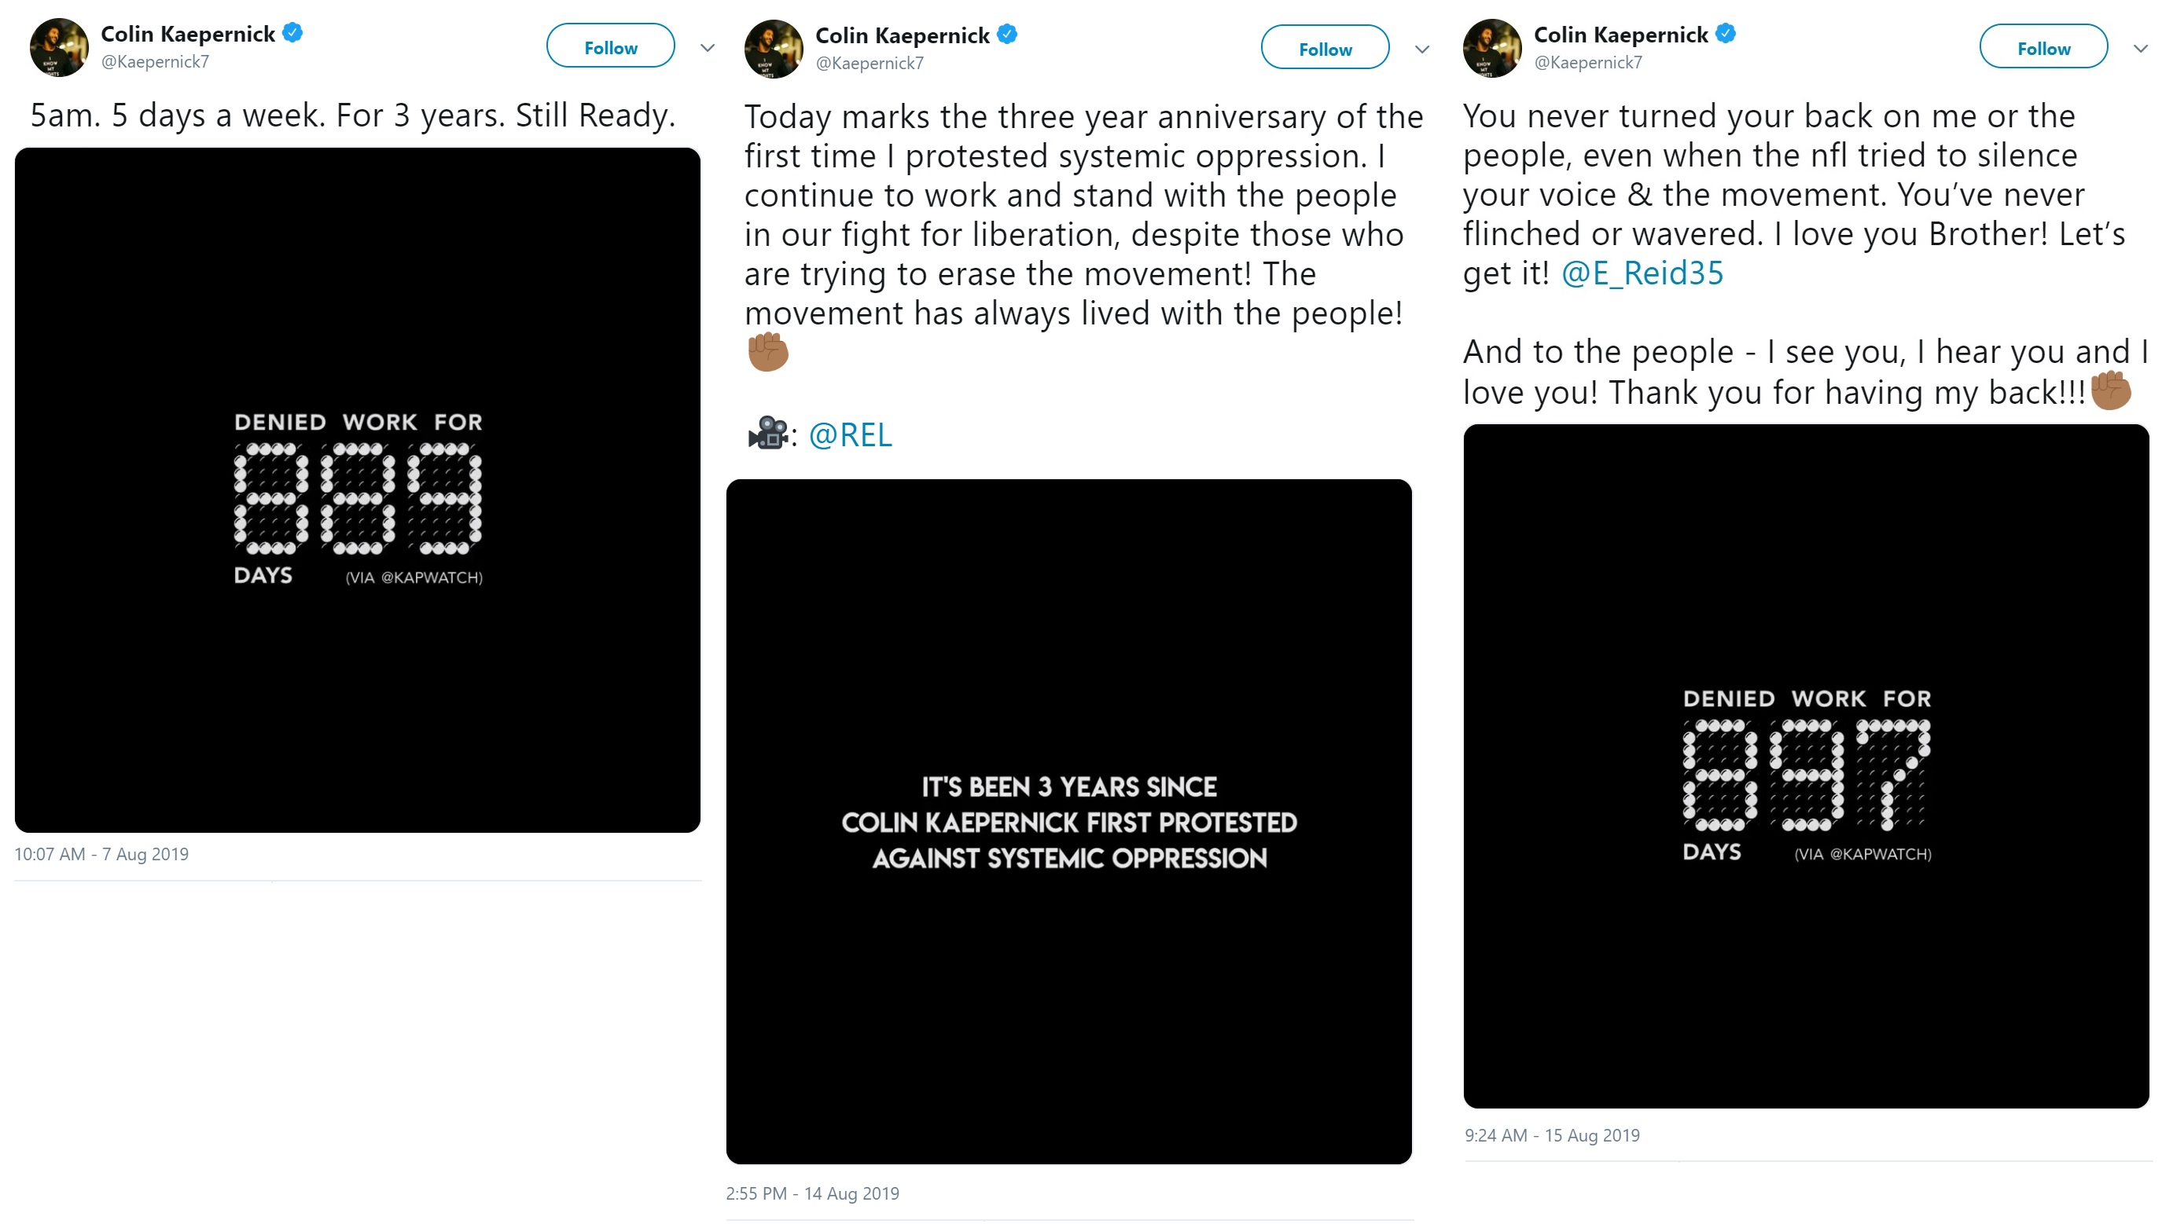Open the @E_Reid35 mention link
The image size is (2162, 1224).
click(1642, 273)
